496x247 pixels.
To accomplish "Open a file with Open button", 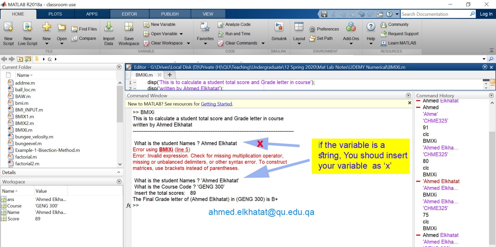I will 62,34.
